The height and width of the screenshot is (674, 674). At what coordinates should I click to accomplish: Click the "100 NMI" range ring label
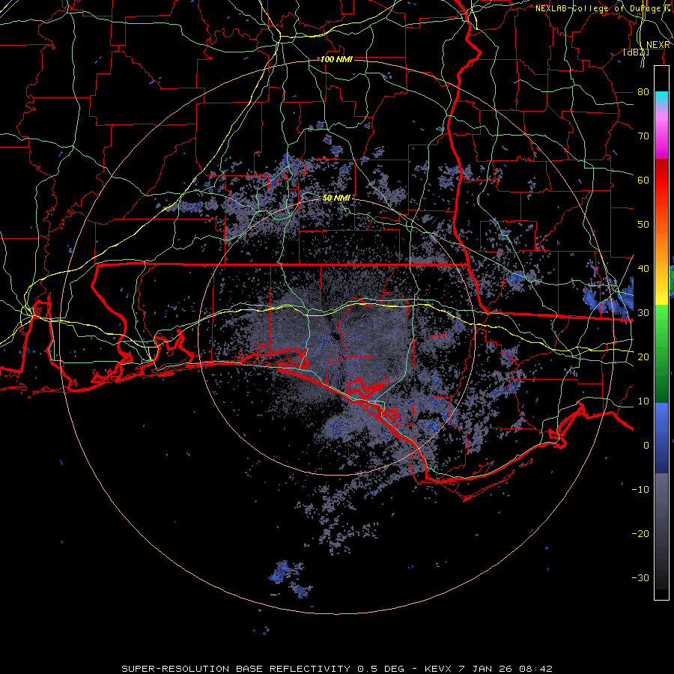click(336, 59)
